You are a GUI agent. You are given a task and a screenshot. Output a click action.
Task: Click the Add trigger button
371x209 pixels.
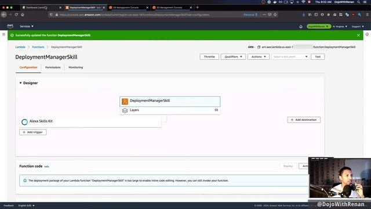33,132
